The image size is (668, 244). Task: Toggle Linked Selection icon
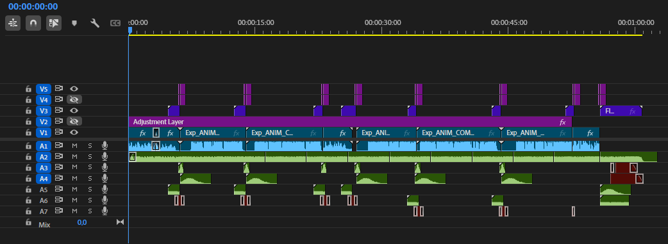click(54, 23)
